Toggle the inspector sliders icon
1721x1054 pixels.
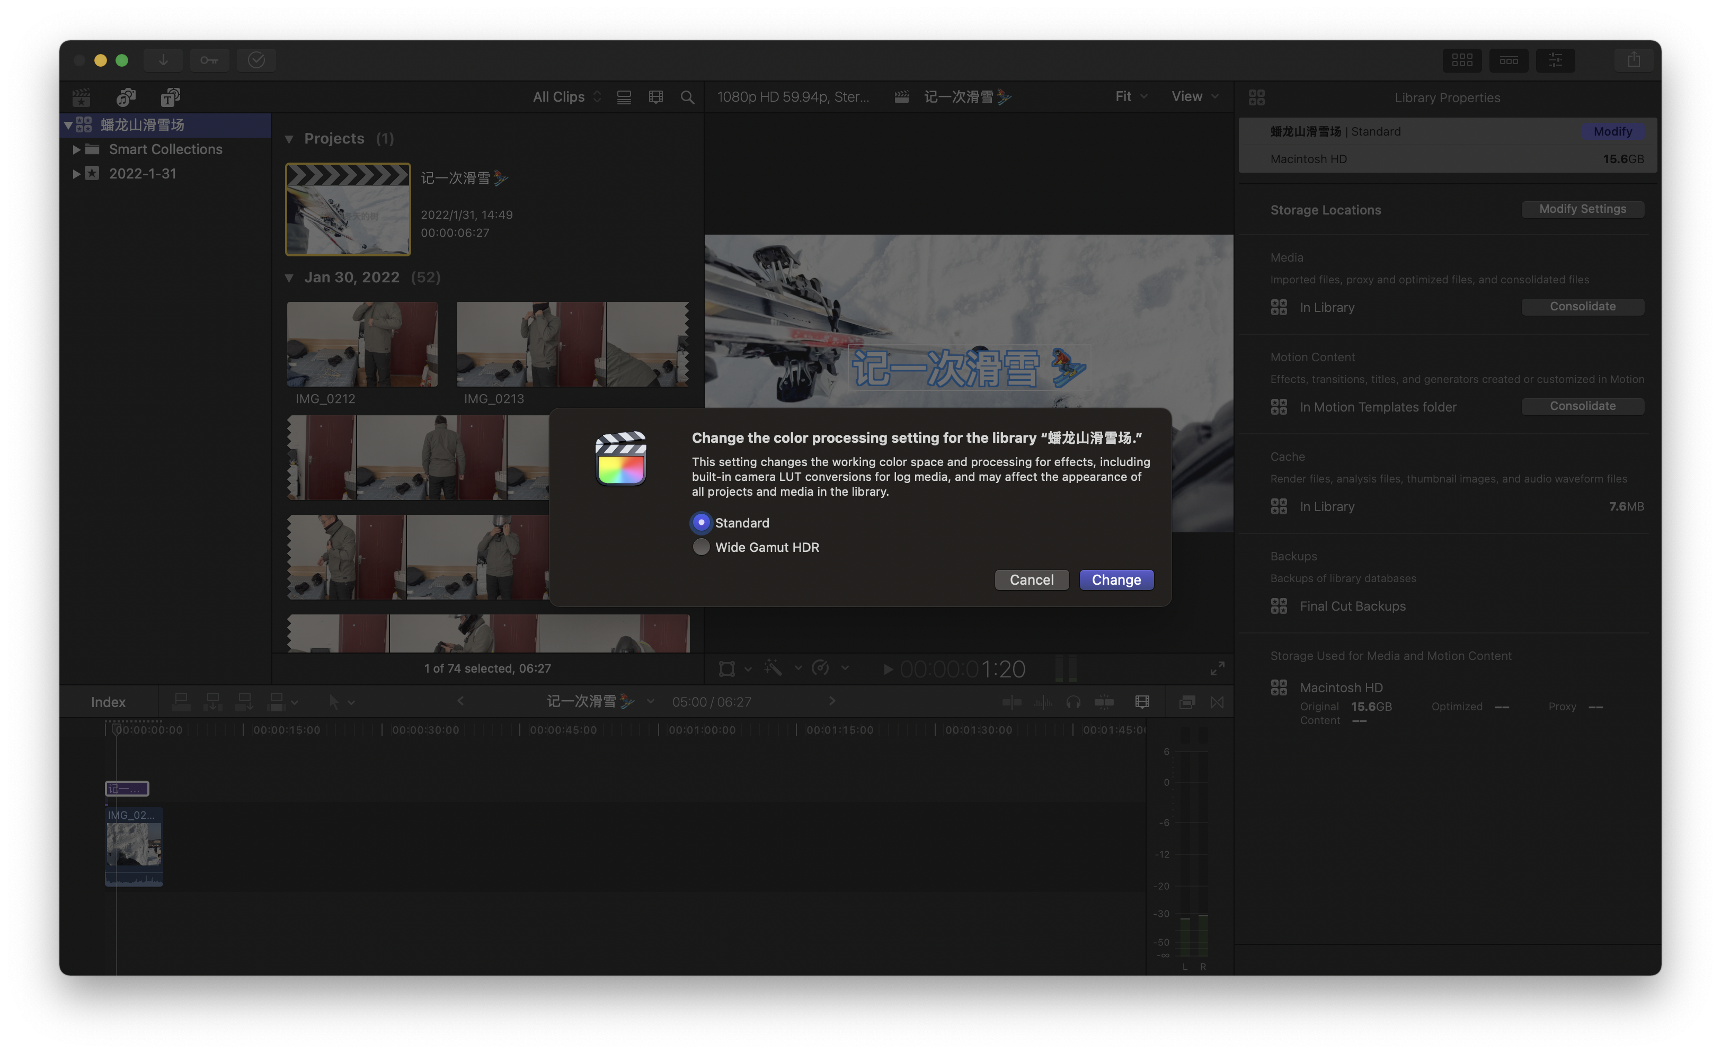[x=1555, y=60]
